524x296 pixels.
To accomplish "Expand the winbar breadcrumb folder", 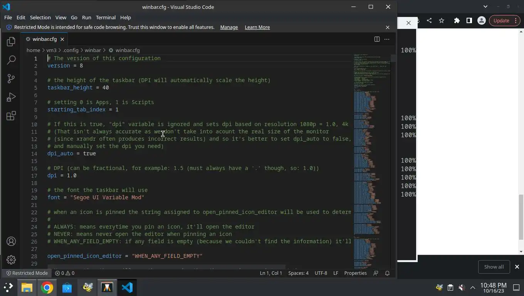I will pyautogui.click(x=93, y=50).
